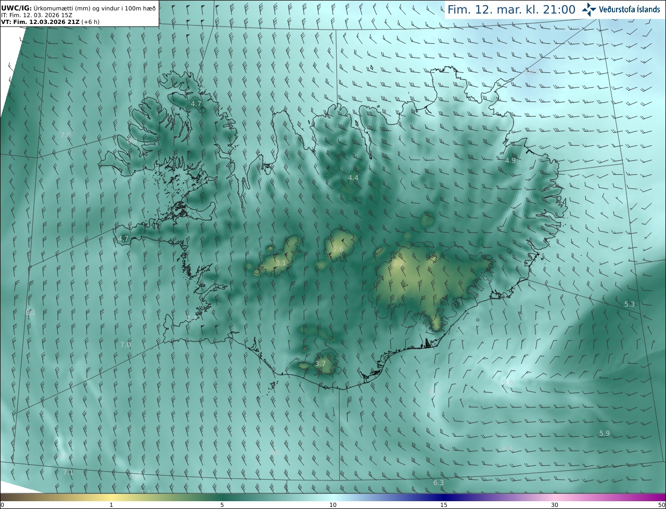Click the colorbar tick label 5

pyautogui.click(x=222, y=505)
